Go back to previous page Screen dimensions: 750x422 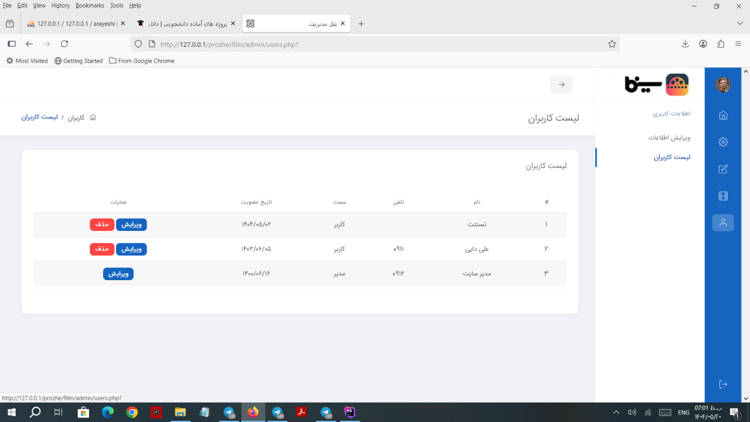[x=29, y=44]
